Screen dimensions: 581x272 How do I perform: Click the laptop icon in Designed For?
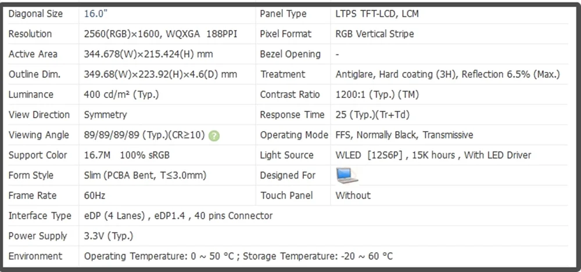pos(347,175)
